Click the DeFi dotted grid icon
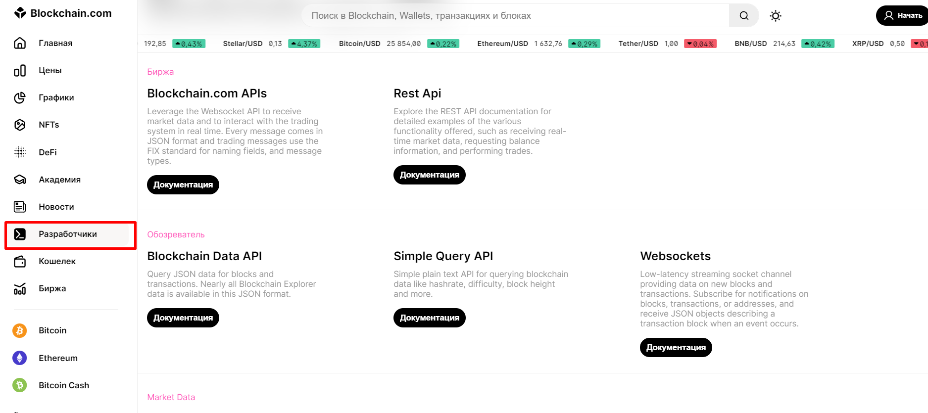This screenshot has width=928, height=413. point(20,152)
